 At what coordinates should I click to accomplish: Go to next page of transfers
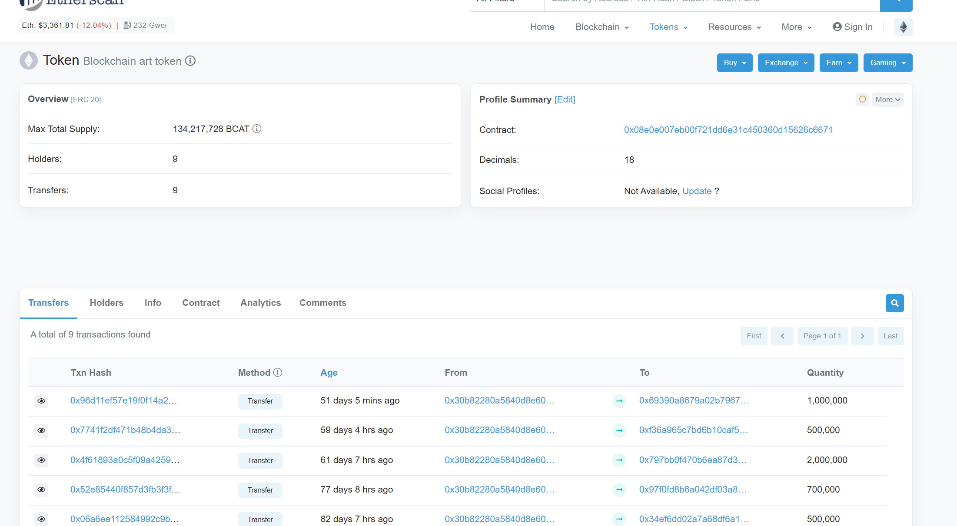862,335
